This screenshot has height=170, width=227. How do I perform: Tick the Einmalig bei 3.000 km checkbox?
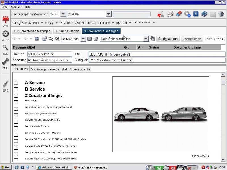click(16, 135)
